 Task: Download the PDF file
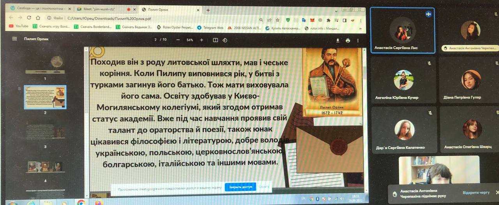coord(338,41)
